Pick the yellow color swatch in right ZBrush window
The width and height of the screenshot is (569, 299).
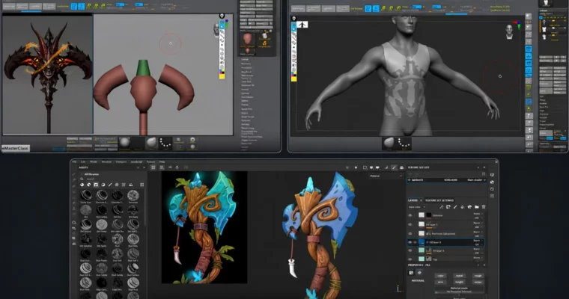[293, 78]
